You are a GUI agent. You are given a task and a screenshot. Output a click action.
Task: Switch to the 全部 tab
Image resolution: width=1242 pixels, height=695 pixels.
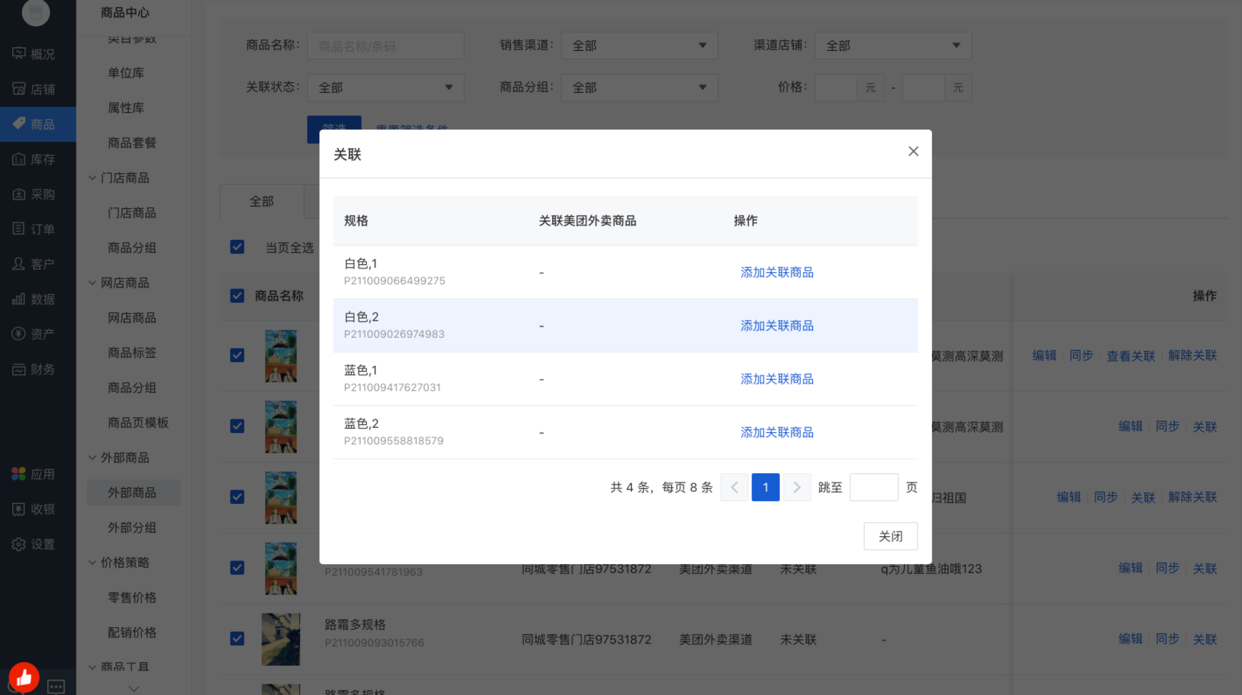pyautogui.click(x=262, y=202)
